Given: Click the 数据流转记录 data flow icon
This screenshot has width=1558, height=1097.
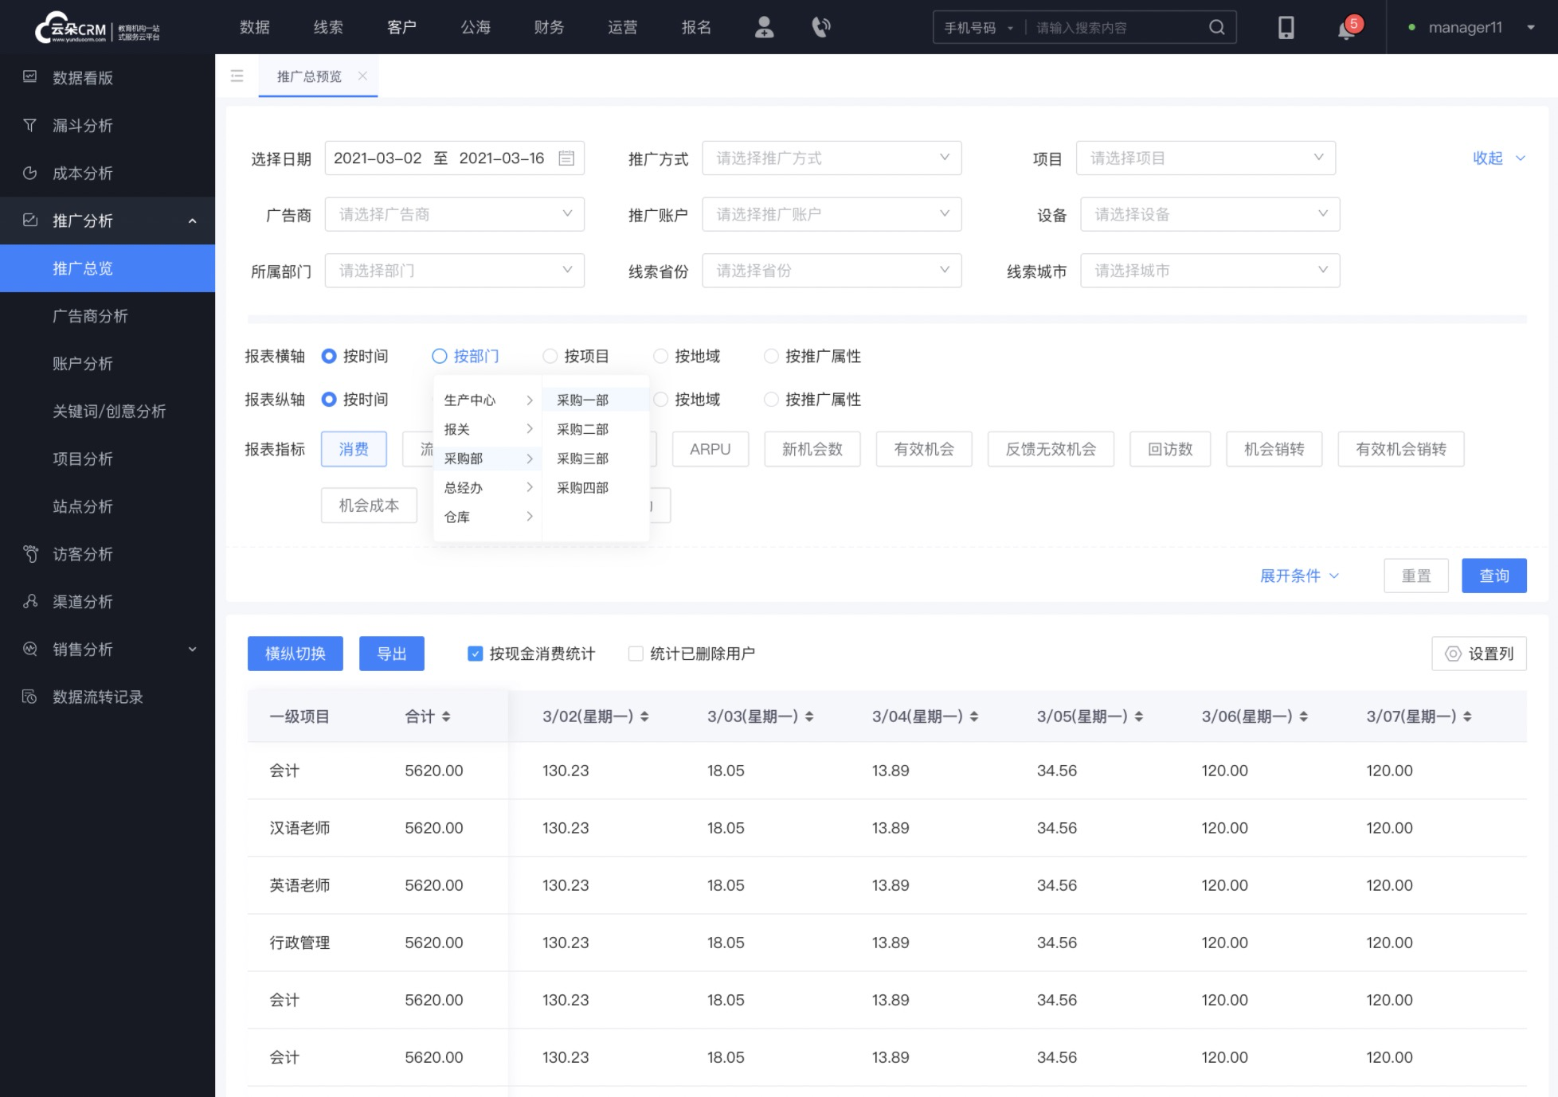Looking at the screenshot, I should click(x=29, y=697).
